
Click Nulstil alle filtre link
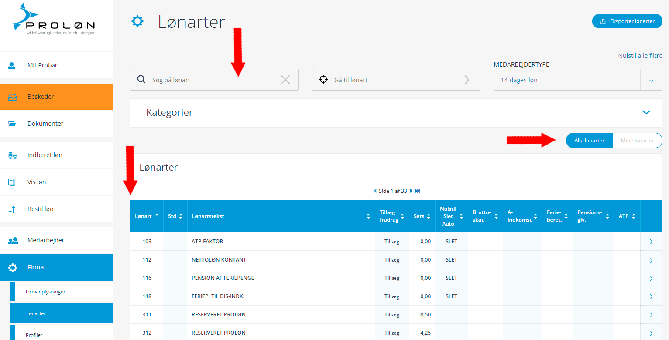pyautogui.click(x=640, y=56)
